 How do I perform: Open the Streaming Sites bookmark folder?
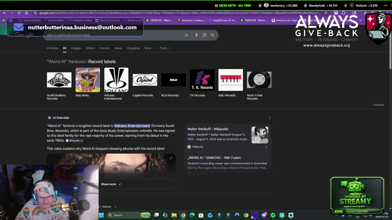[x=29, y=20]
